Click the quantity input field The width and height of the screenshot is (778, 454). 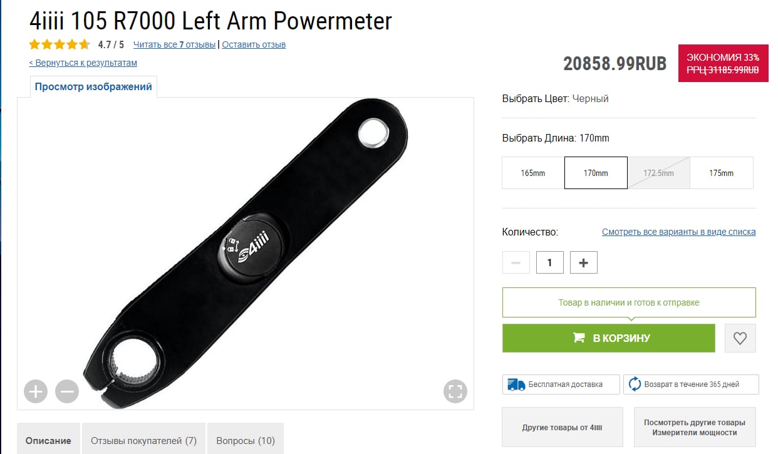point(550,263)
